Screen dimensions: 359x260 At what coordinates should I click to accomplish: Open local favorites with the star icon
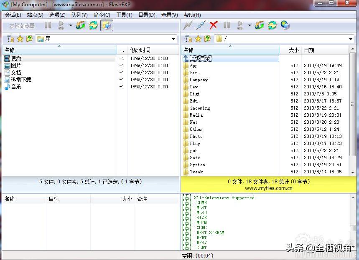pos(20,38)
